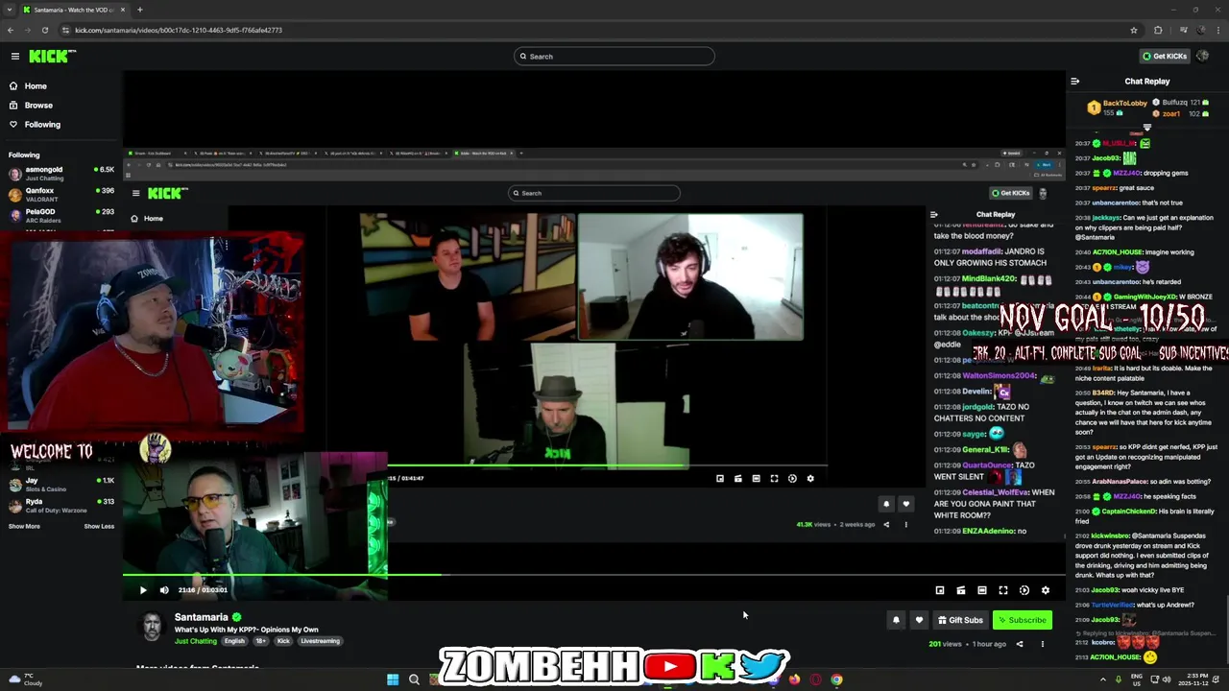Open PelaGOD channel in Following list

click(x=61, y=216)
